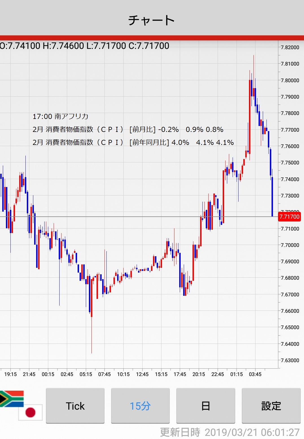Tap the 7.63000 price axis label
Viewport: 304px width, 439px height.
290,360
